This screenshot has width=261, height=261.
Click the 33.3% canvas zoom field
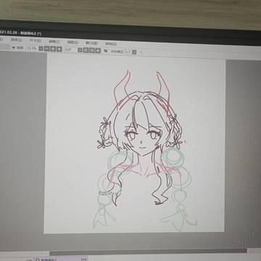click(x=31, y=48)
